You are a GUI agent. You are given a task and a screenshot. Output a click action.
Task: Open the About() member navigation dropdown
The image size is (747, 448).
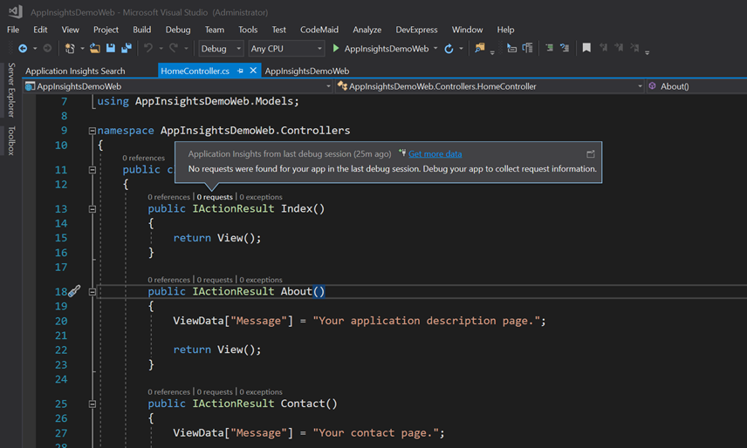pos(697,86)
